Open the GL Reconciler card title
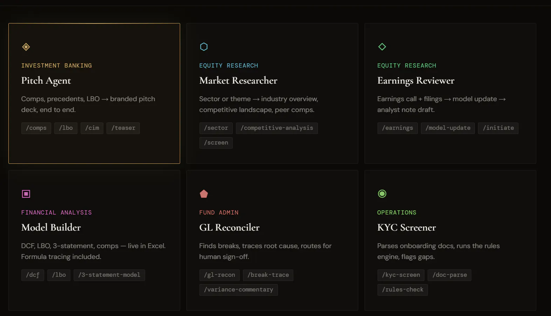 click(229, 228)
